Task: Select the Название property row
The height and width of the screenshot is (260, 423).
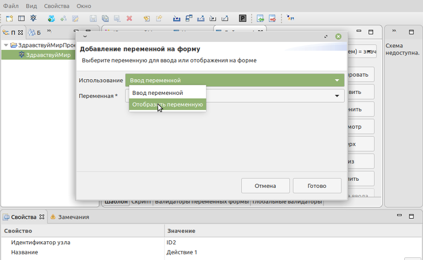Action: 211,252
